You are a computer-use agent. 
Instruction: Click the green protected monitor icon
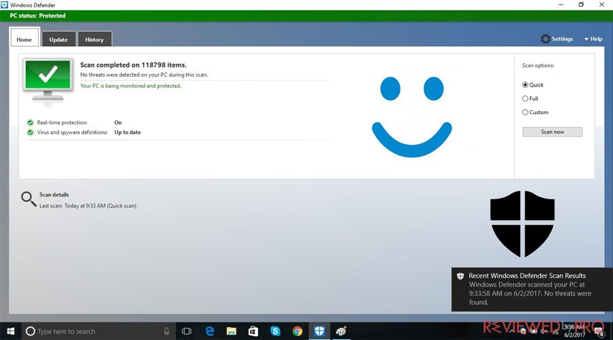tap(48, 80)
